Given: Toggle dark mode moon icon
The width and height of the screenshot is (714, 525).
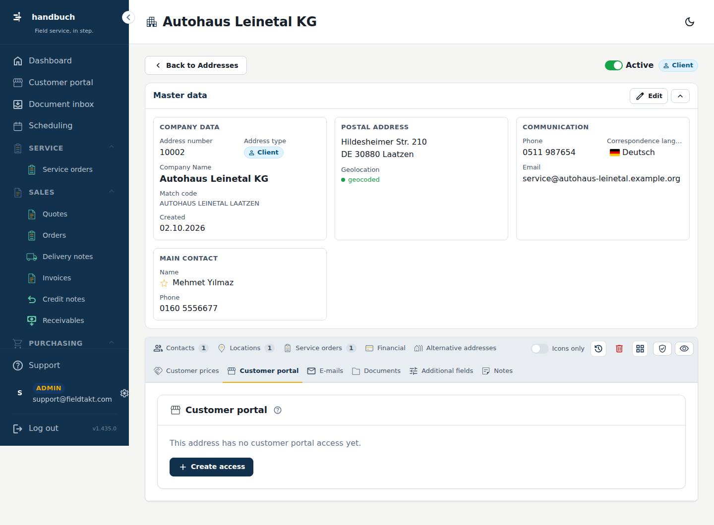Looking at the screenshot, I should coord(689,22).
